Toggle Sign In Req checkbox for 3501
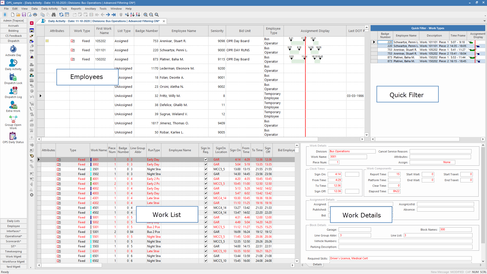487x274 pixels. [206, 169]
